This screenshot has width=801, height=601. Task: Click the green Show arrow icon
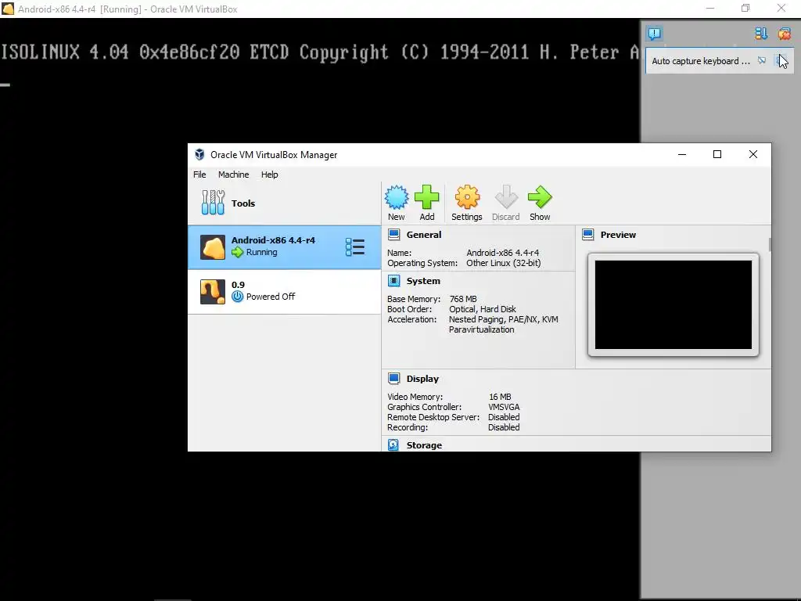[540, 197]
